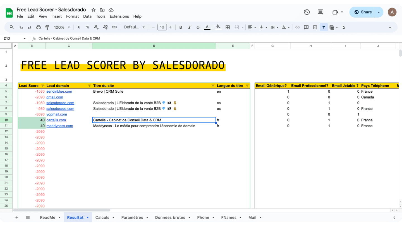402x226 pixels.
Task: Open font family Default dropdown
Action: click(x=135, y=27)
